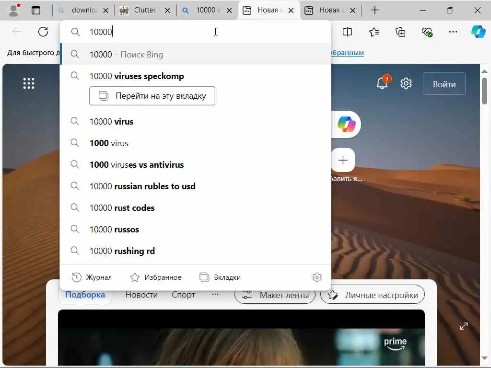
Task: Select '10000 russian rubles to usd' suggestion
Action: click(196, 186)
